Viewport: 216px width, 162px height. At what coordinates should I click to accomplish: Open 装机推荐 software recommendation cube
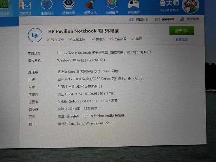[112, 7]
